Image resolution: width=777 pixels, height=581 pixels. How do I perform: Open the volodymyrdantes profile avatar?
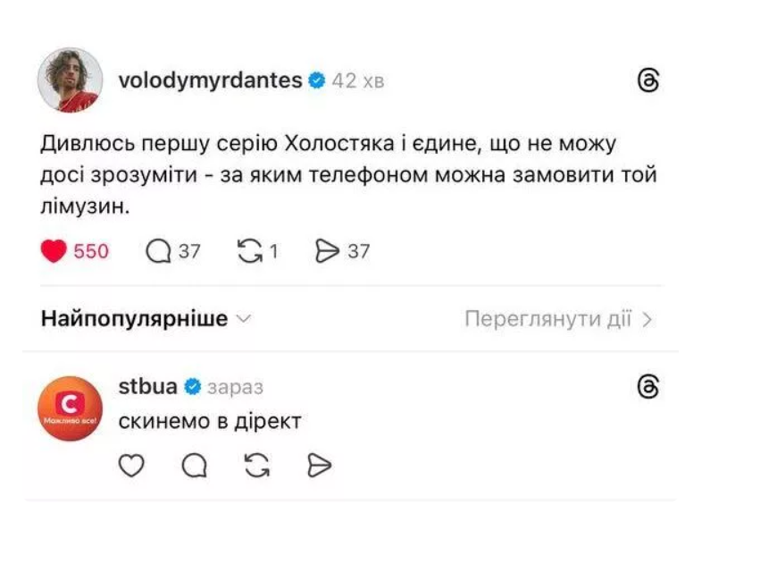(70, 80)
